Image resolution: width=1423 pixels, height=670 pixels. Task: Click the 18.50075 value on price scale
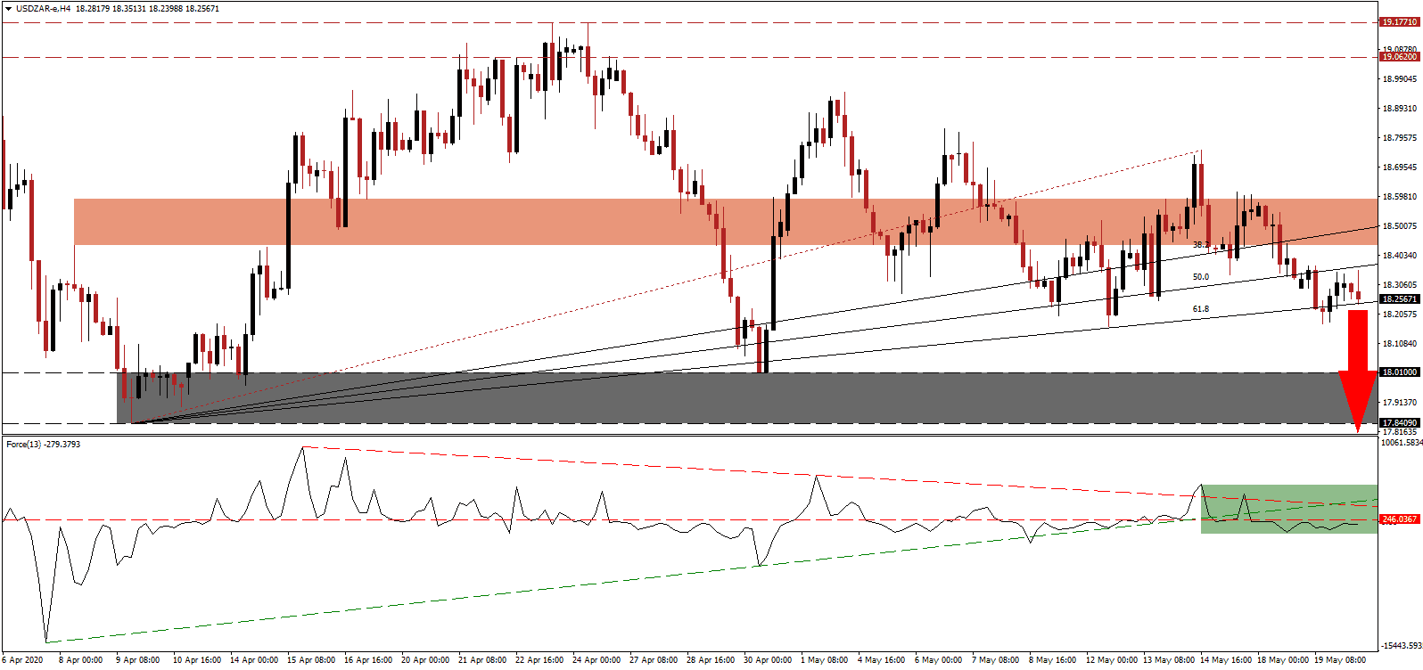1399,226
